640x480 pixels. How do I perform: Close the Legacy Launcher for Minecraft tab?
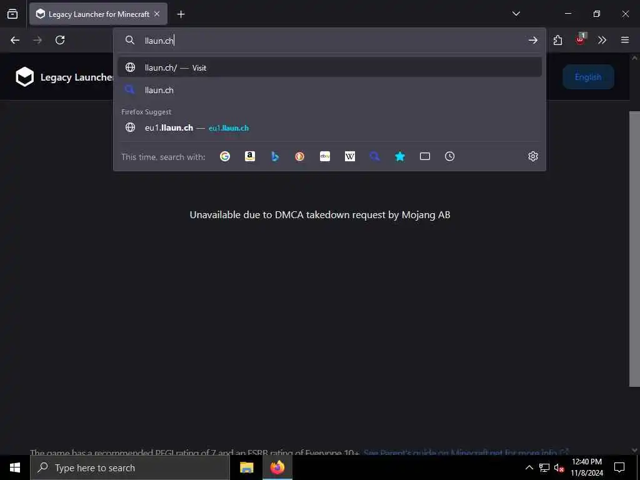click(157, 14)
